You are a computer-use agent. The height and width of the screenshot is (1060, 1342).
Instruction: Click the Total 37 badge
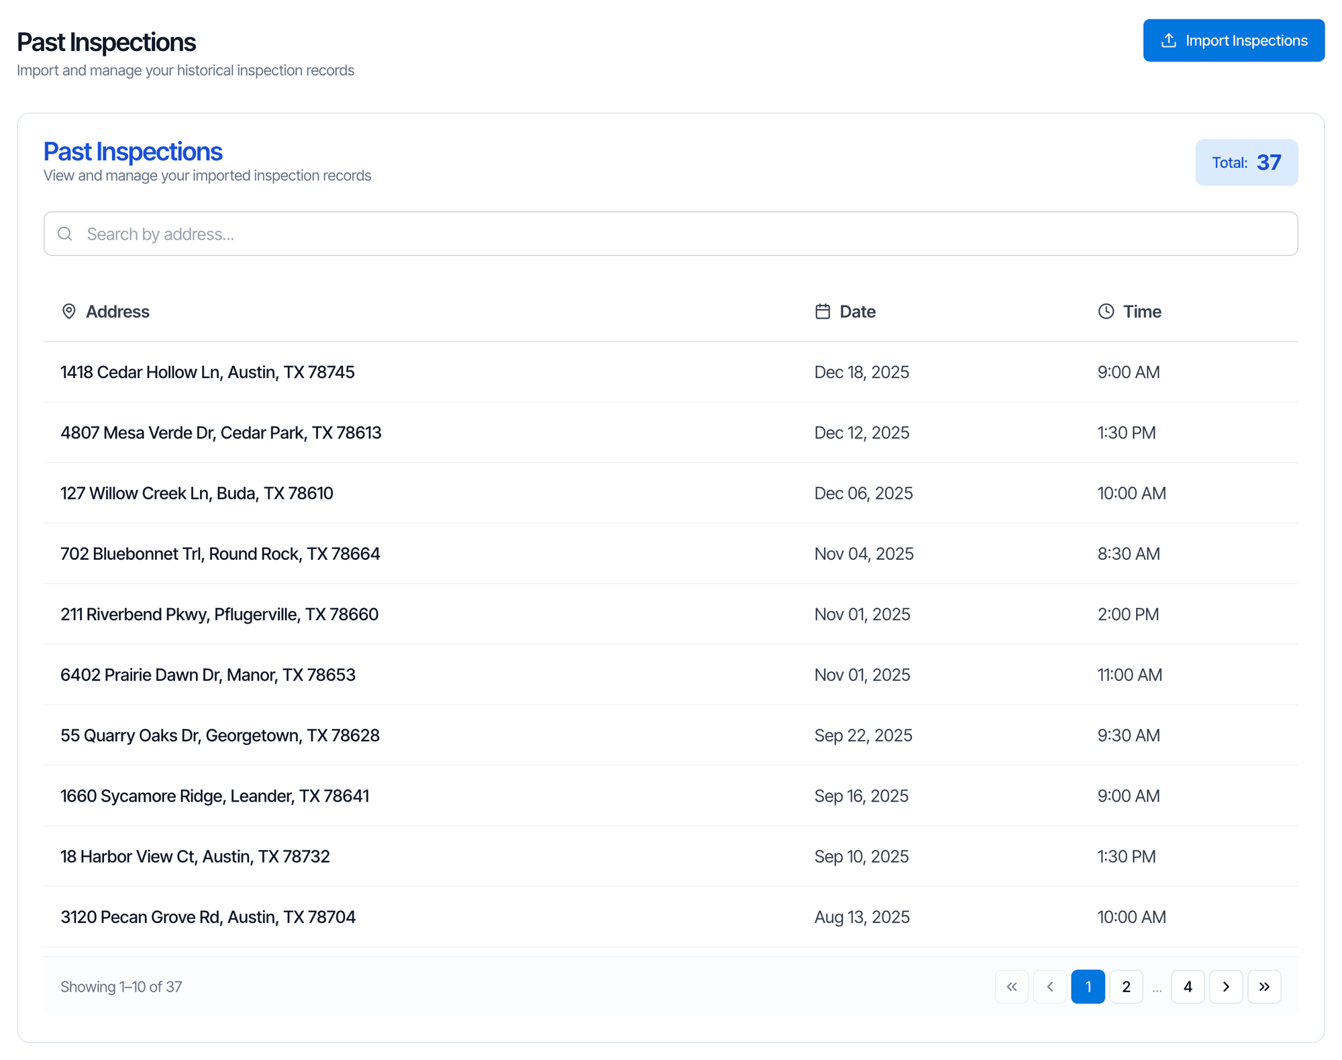(x=1246, y=162)
